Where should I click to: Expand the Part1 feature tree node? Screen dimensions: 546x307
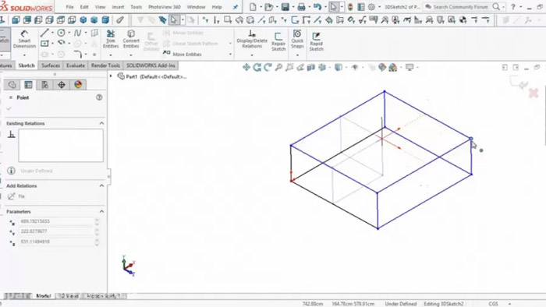pos(111,76)
